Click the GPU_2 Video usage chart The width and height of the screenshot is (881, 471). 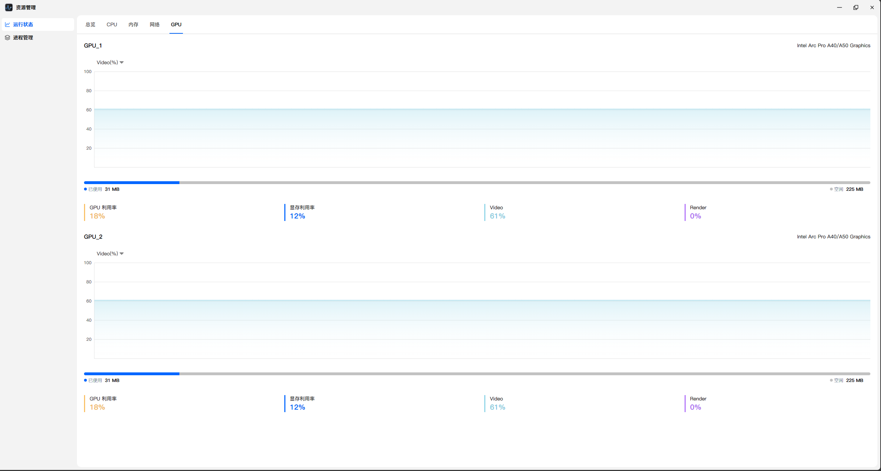tap(482, 311)
